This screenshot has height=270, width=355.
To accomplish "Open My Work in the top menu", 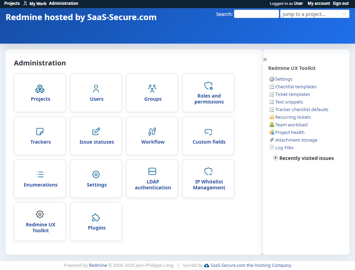I will 38,3.
